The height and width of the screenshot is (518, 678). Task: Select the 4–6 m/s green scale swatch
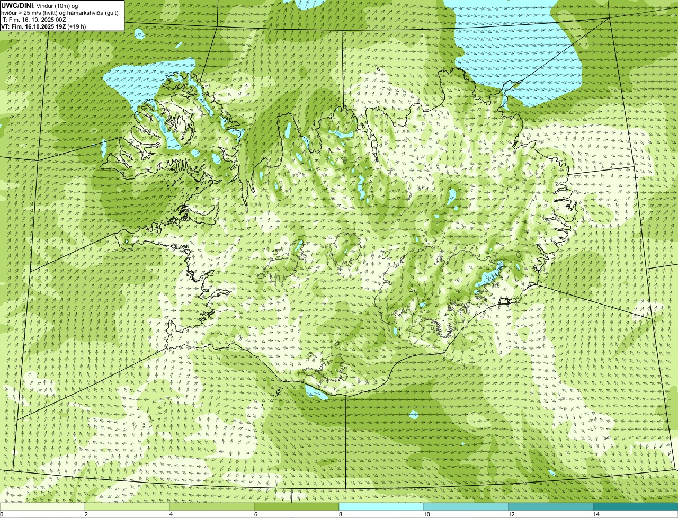pos(212,506)
